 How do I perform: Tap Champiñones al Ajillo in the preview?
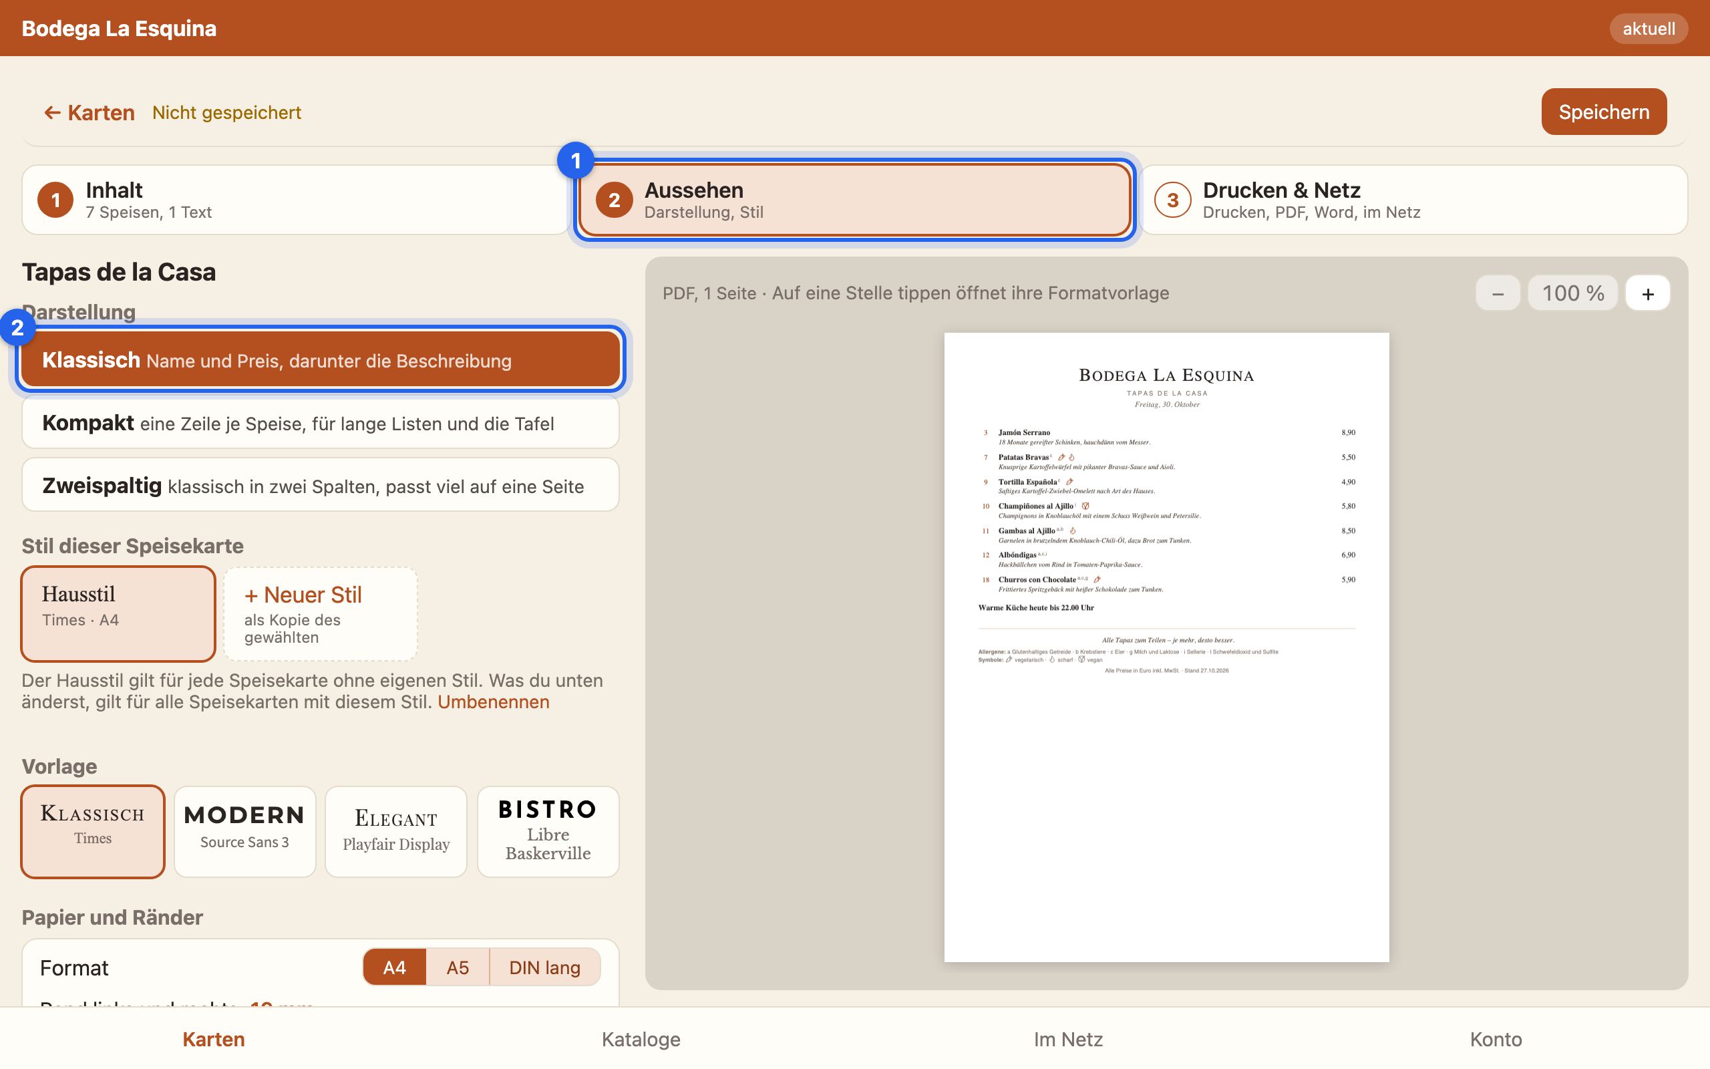click(x=1035, y=506)
